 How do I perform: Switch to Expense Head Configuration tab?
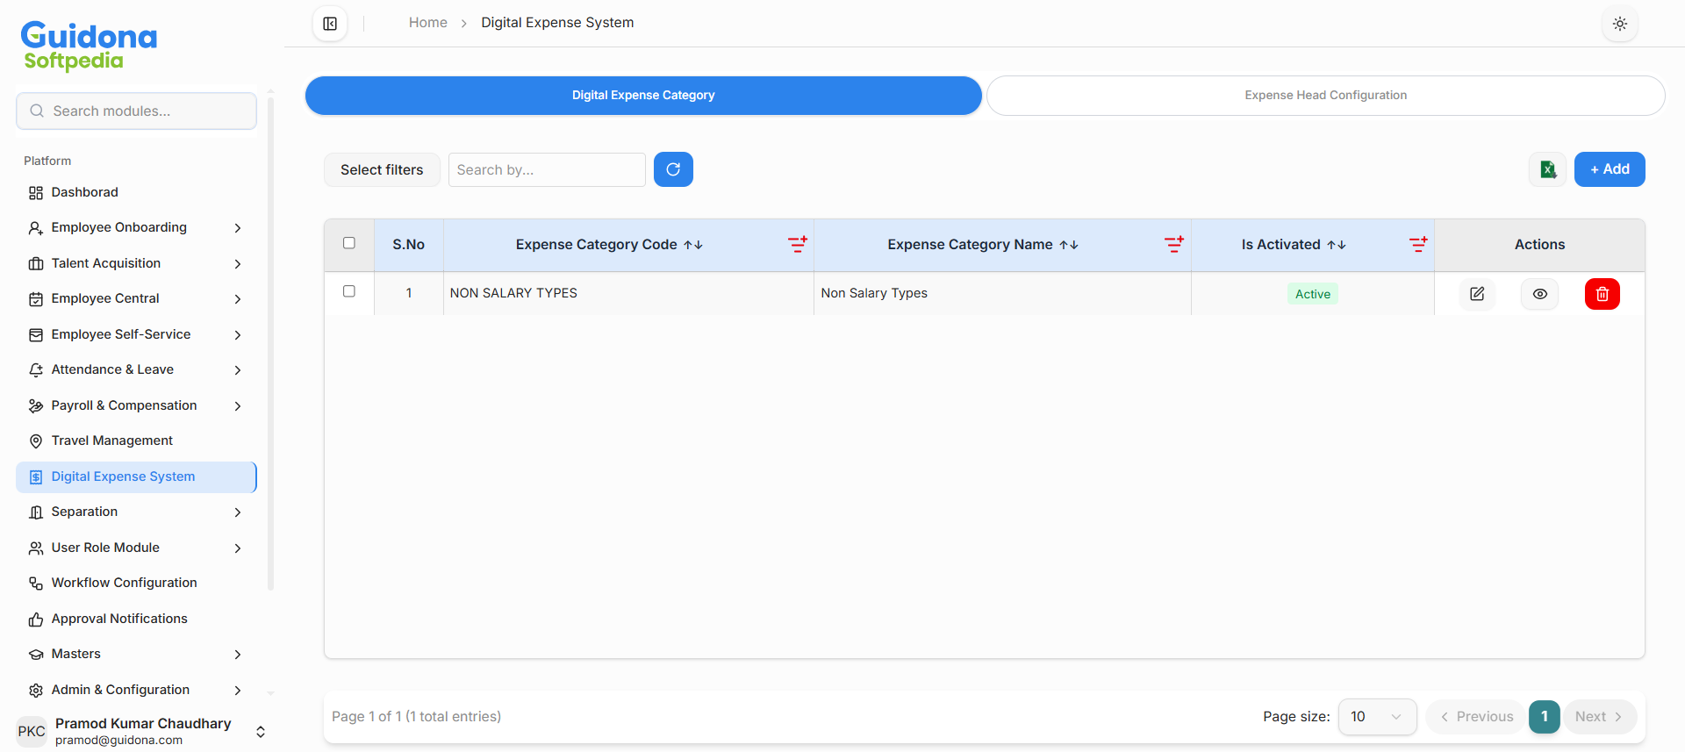[1325, 96]
